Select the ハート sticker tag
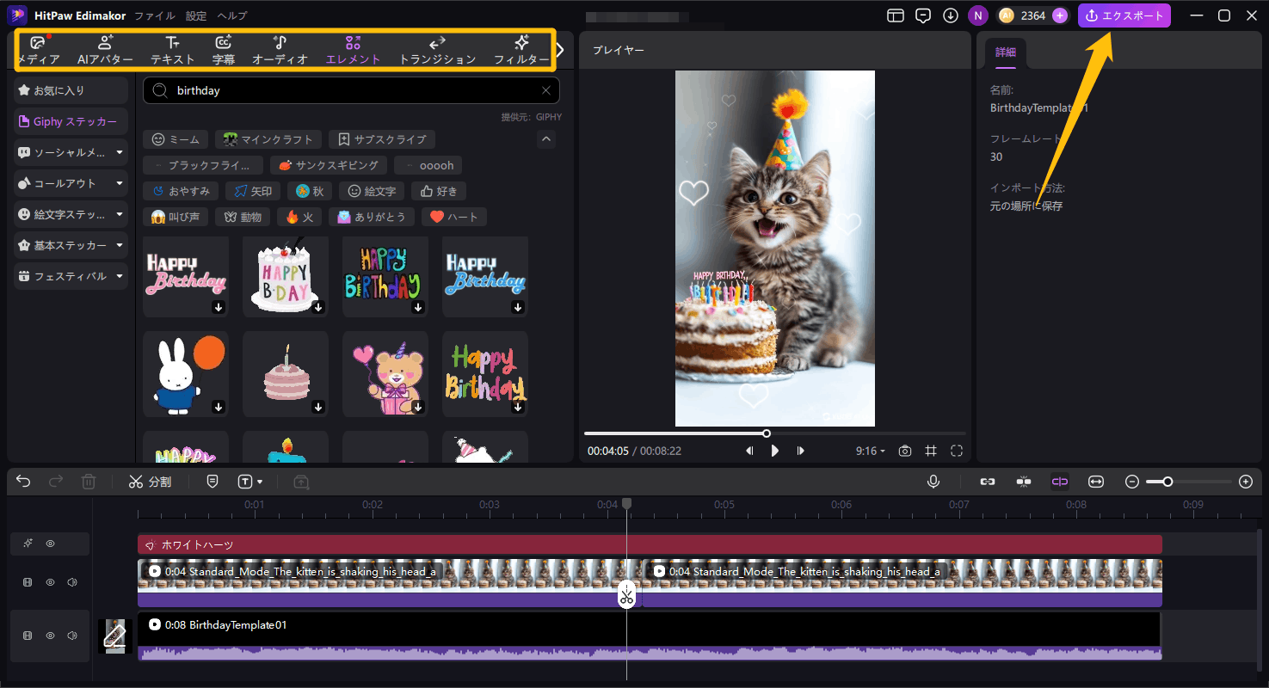The width and height of the screenshot is (1269, 688). pos(453,216)
